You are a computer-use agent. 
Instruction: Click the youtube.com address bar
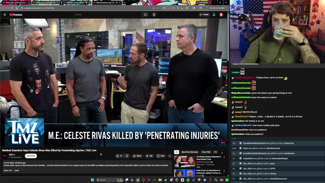85,8
